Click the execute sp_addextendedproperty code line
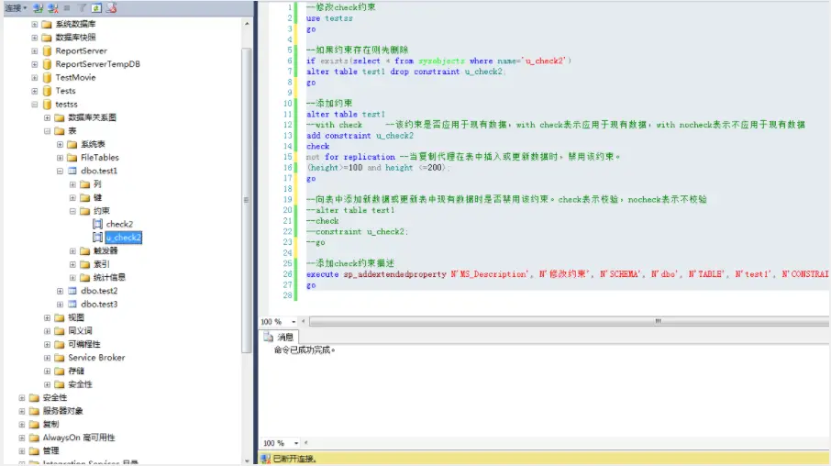 pyautogui.click(x=567, y=274)
